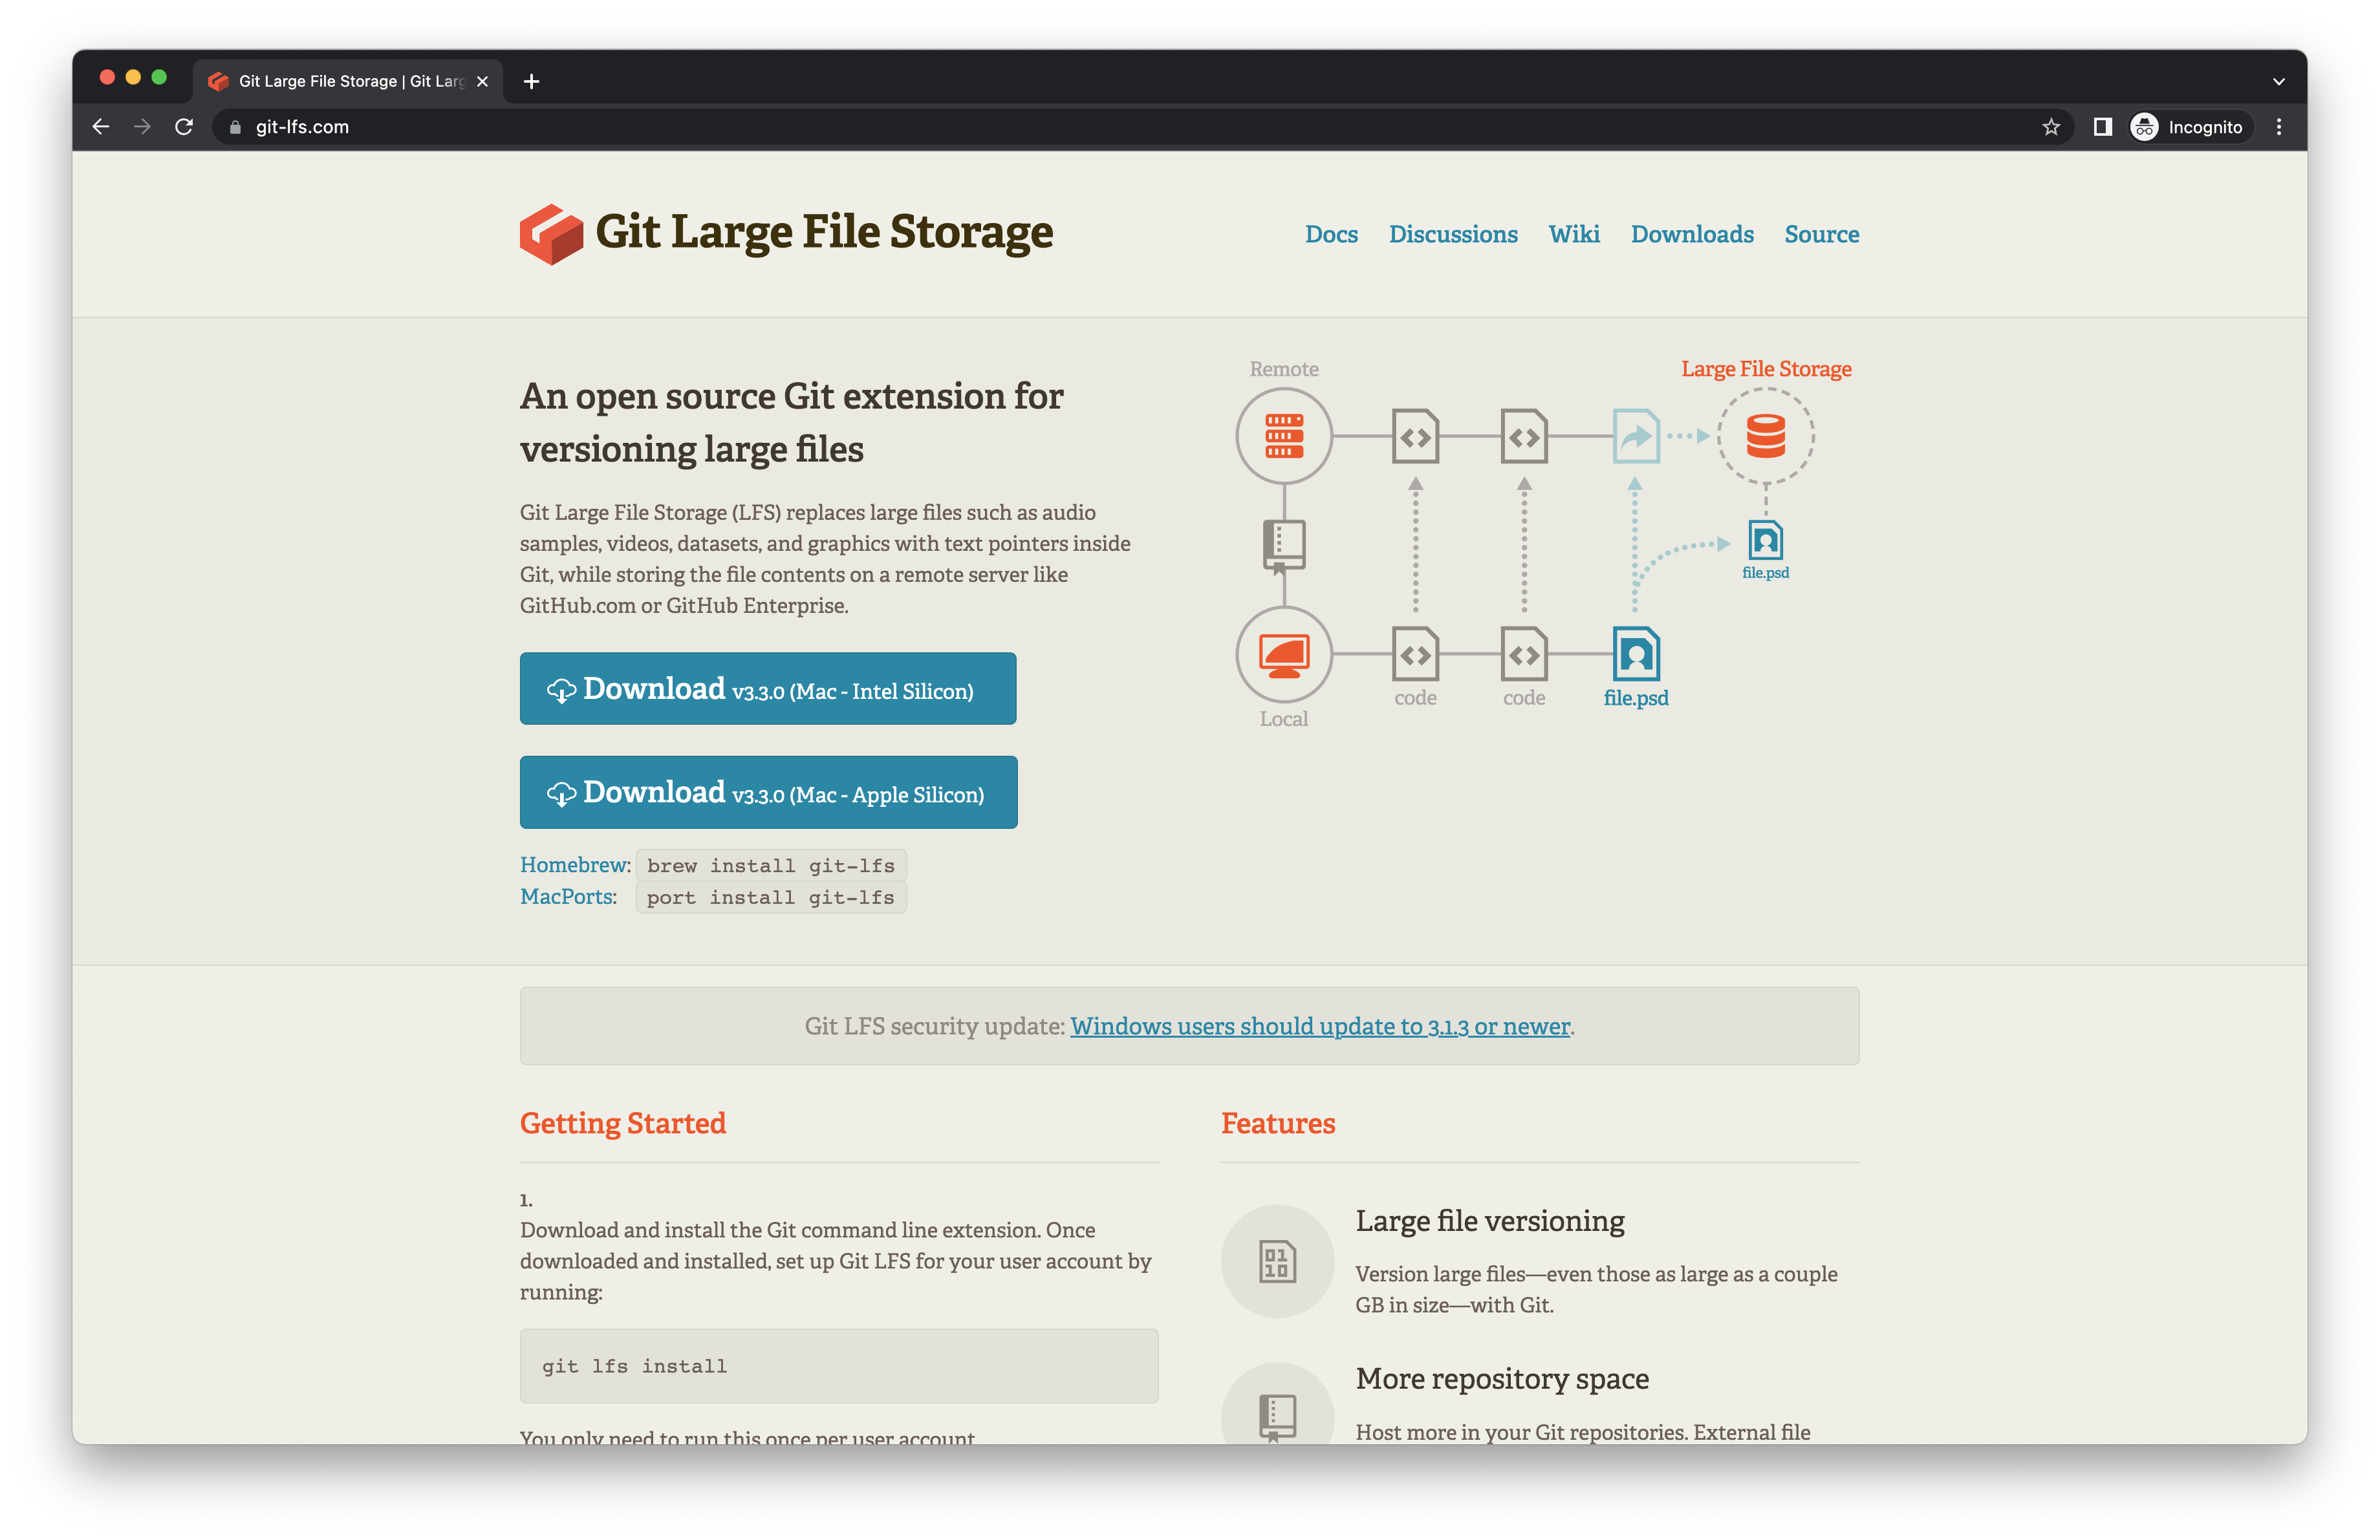Go back using browser arrow
Screen dimensions: 2380x1540
(x=101, y=127)
